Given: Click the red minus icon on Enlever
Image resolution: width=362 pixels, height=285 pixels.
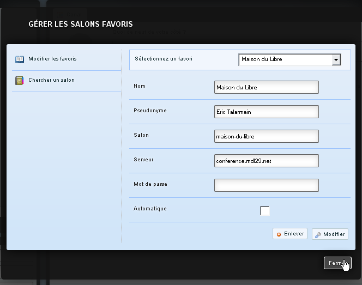Looking at the screenshot, I should click(x=279, y=234).
